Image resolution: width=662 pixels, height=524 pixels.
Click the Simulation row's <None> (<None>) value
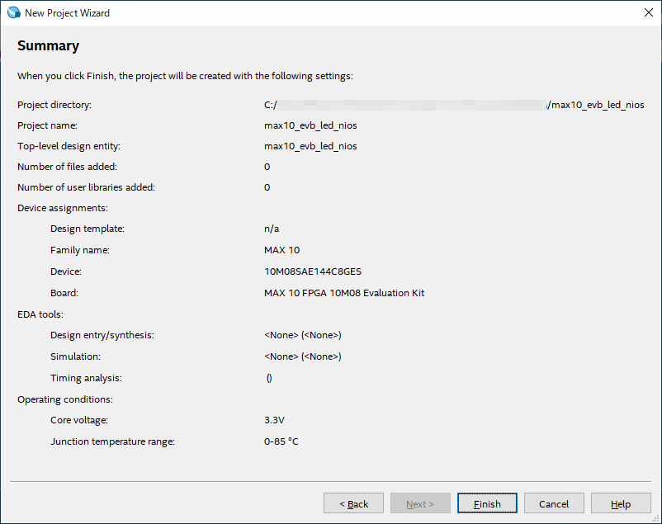(x=303, y=356)
